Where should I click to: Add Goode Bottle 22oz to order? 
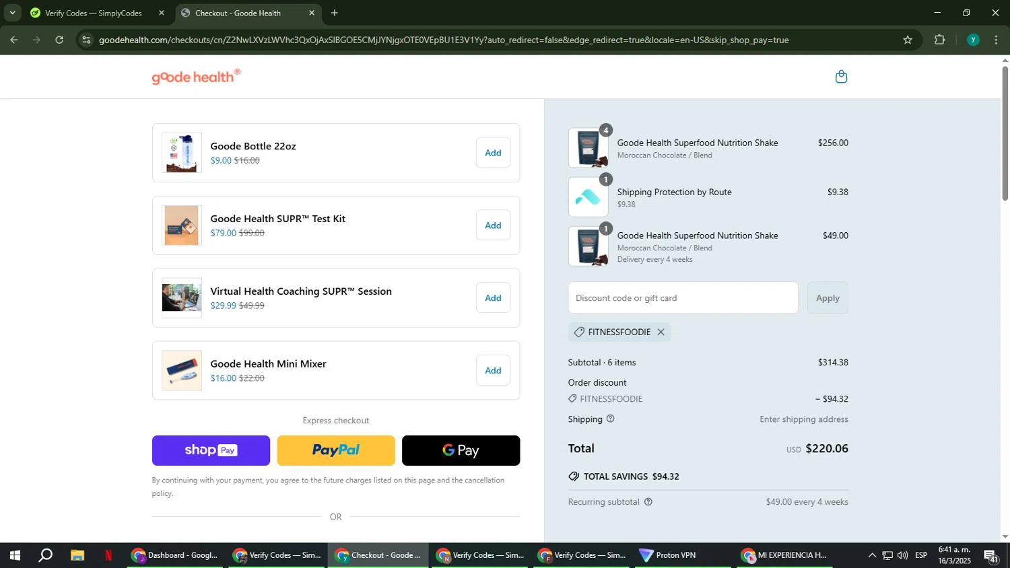tap(493, 153)
